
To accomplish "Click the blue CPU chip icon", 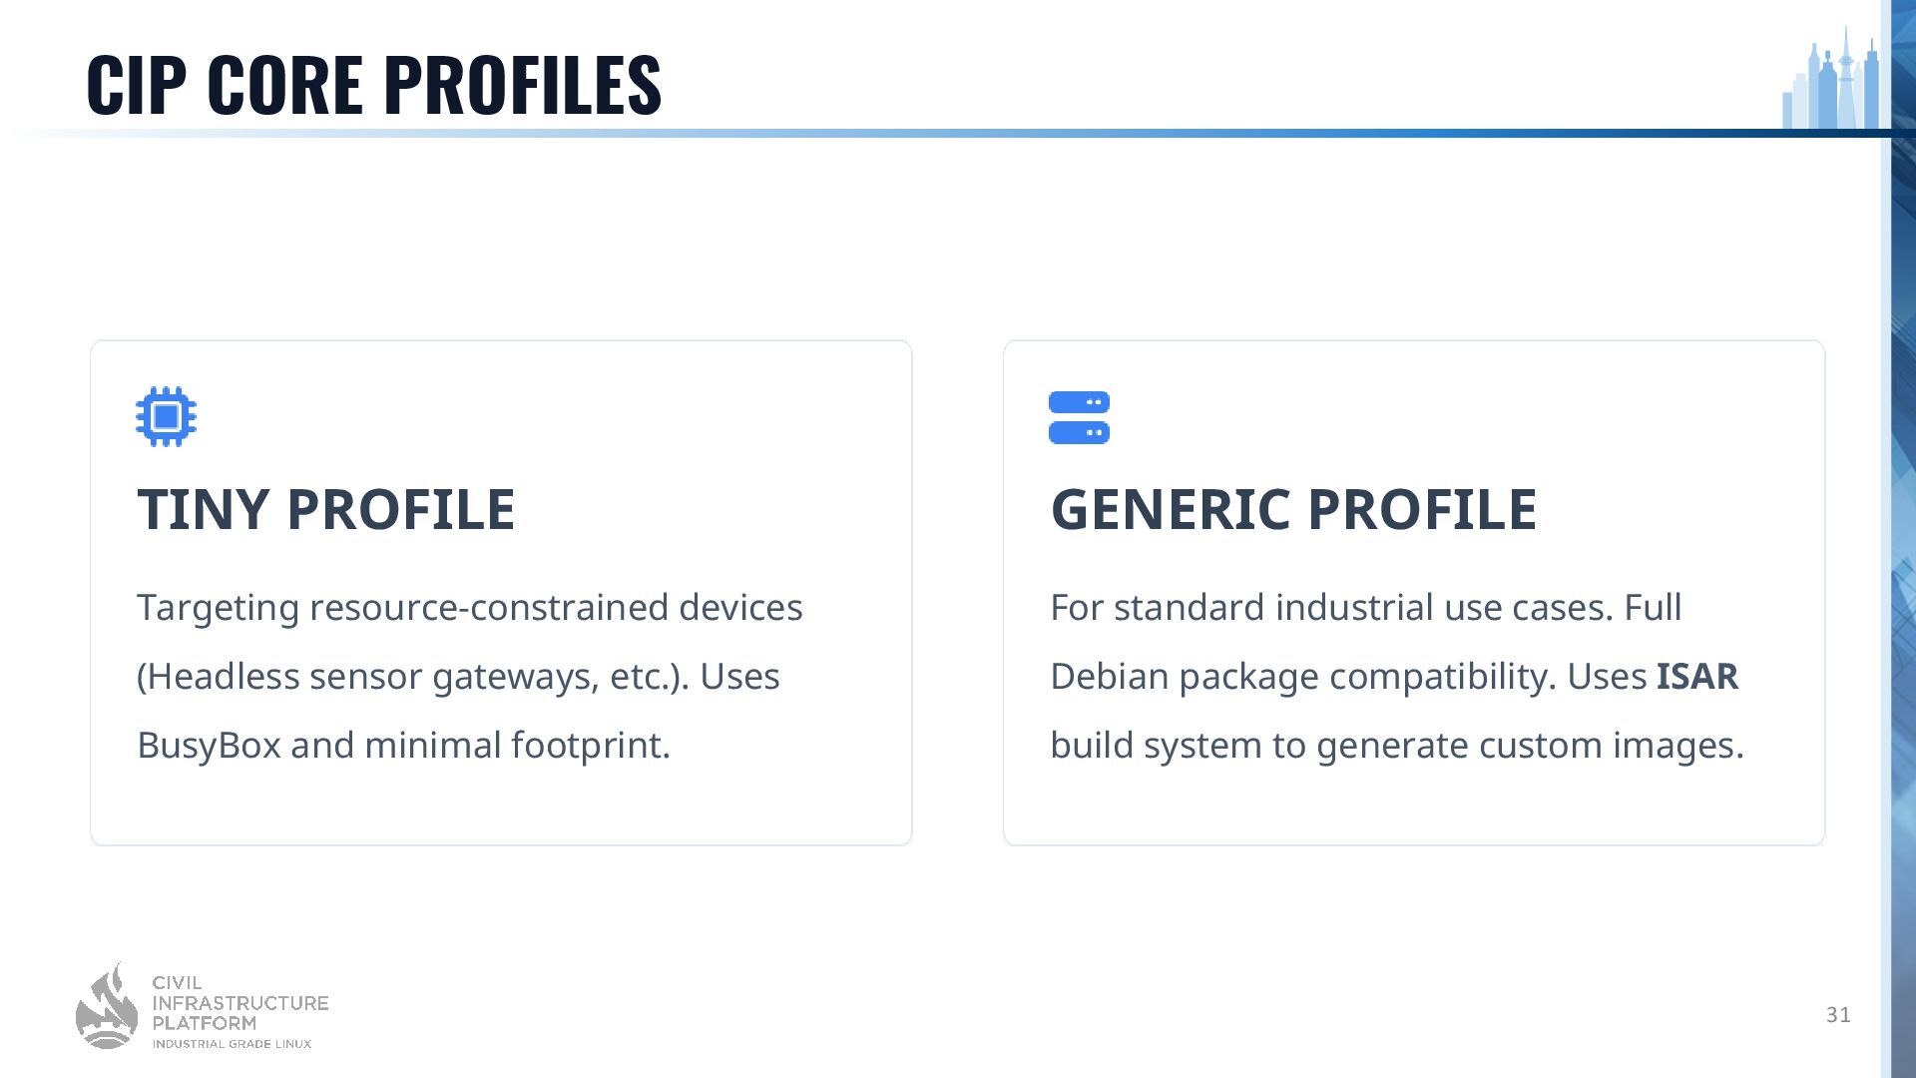I will [x=166, y=416].
